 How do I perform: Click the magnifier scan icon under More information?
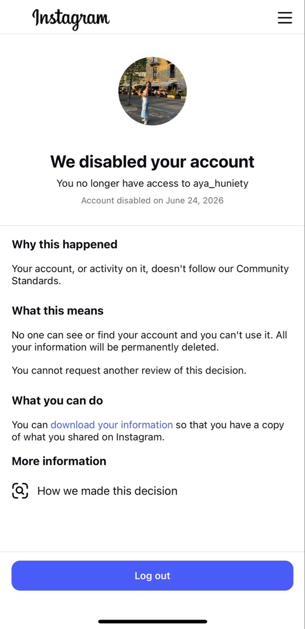[x=20, y=491]
